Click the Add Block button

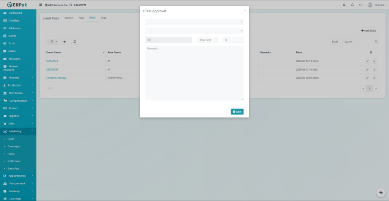click(x=368, y=31)
